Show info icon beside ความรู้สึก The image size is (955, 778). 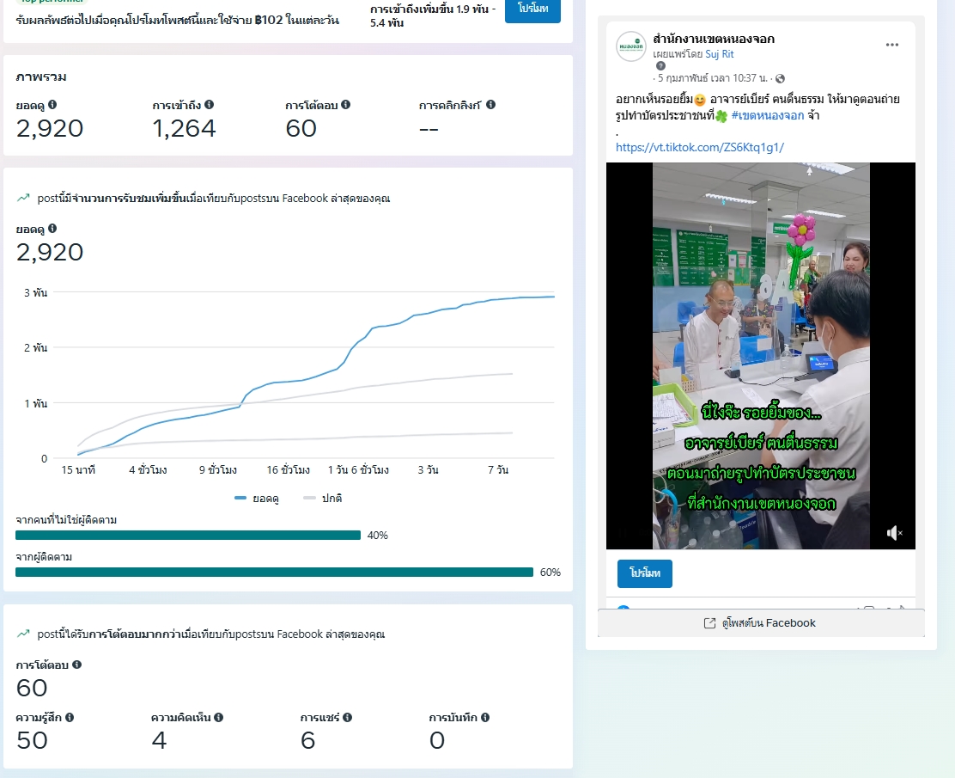[70, 718]
